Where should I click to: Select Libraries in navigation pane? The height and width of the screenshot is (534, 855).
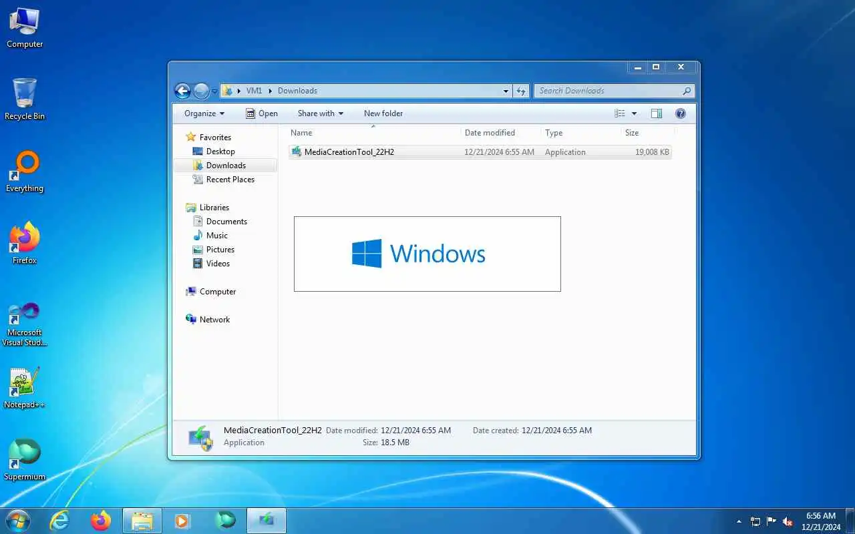[x=214, y=208]
